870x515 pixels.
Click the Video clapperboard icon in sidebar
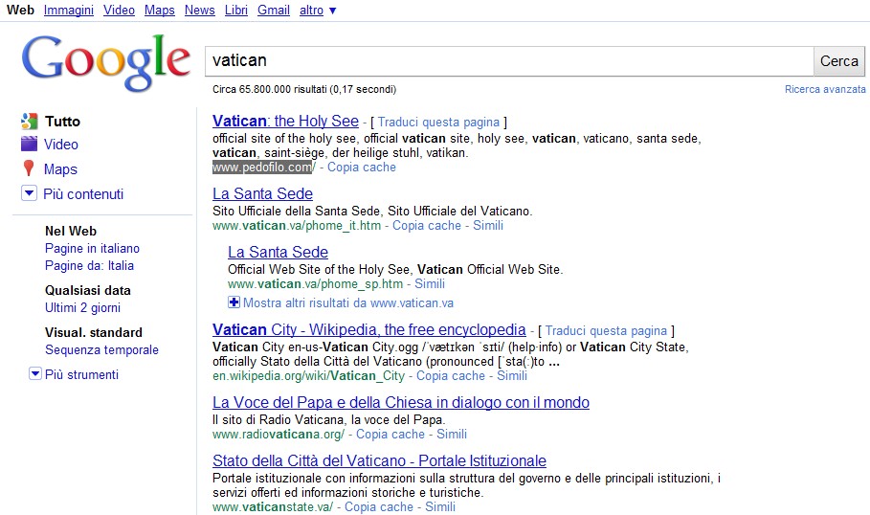28,145
